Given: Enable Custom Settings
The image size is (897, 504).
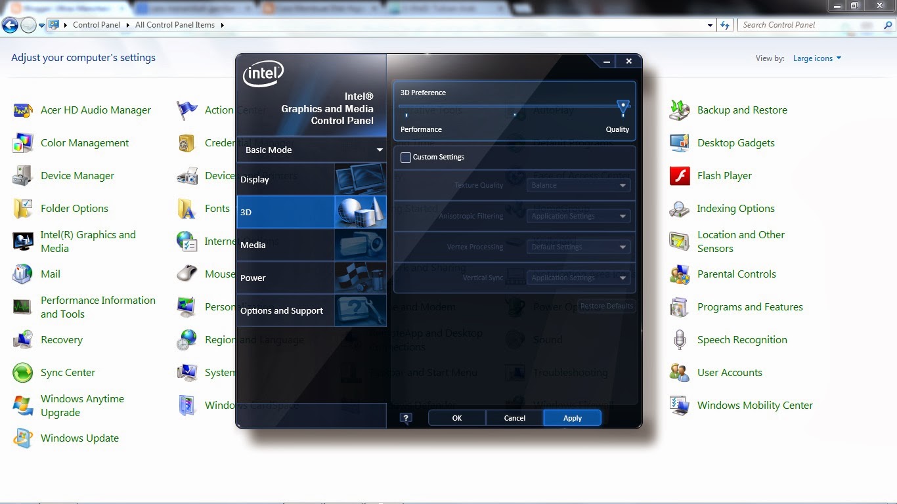Looking at the screenshot, I should click(x=405, y=157).
